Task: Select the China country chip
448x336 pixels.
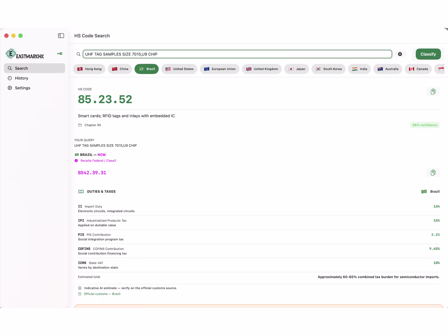Action: [x=120, y=69]
